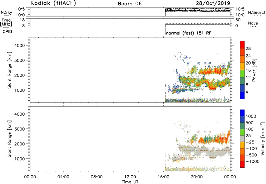Select the bright blue top Velocity colorbar segment
This screenshot has height=184, width=266.
[x=242, y=113]
